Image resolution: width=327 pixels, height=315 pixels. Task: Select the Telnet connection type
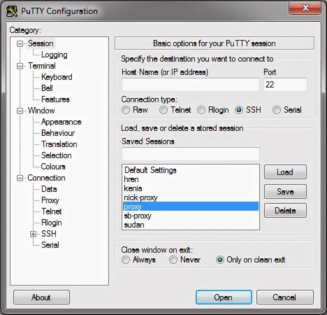click(163, 110)
